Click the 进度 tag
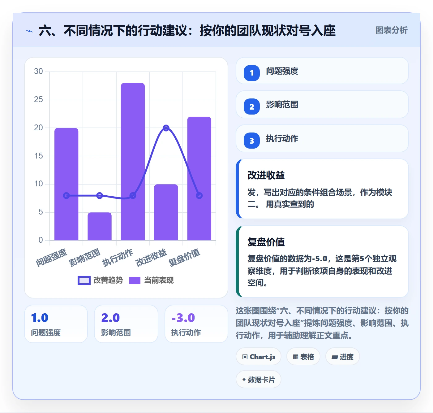The image size is (433, 413). pos(342,357)
